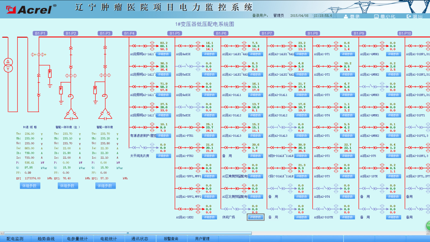
Task: Switch to the 趋势曲线 tab
Action: coord(46,239)
